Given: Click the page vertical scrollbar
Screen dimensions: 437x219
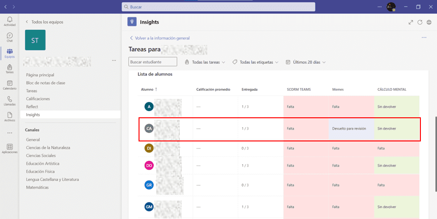Looking at the screenshot, I should point(436,154).
